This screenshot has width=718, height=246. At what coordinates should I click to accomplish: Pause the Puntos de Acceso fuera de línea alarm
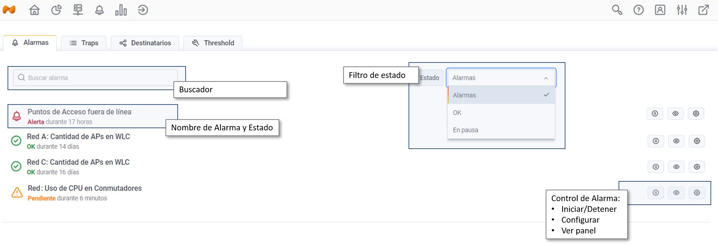(655, 114)
